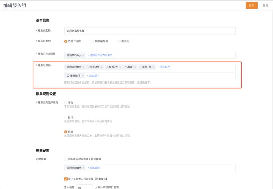Image resolution: width=273 pixels, height=189 pixels.
Task: Remove 梁炯丰Entey from 超时提醒 recipients
Action: (83, 168)
